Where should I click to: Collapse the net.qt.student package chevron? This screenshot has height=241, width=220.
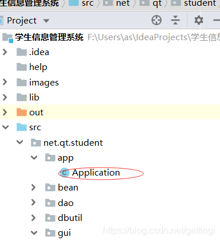point(20,142)
